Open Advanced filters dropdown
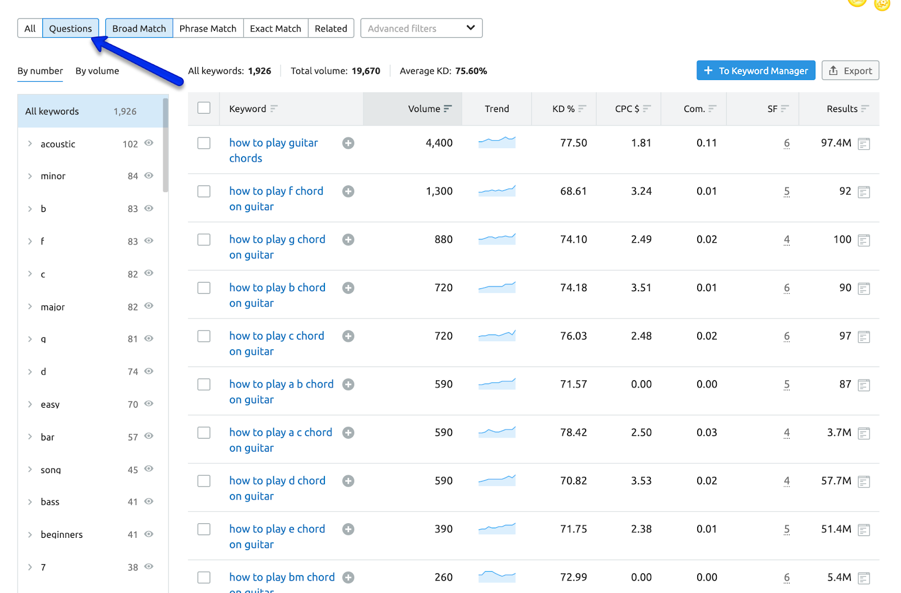This screenshot has width=901, height=593. pyautogui.click(x=421, y=28)
